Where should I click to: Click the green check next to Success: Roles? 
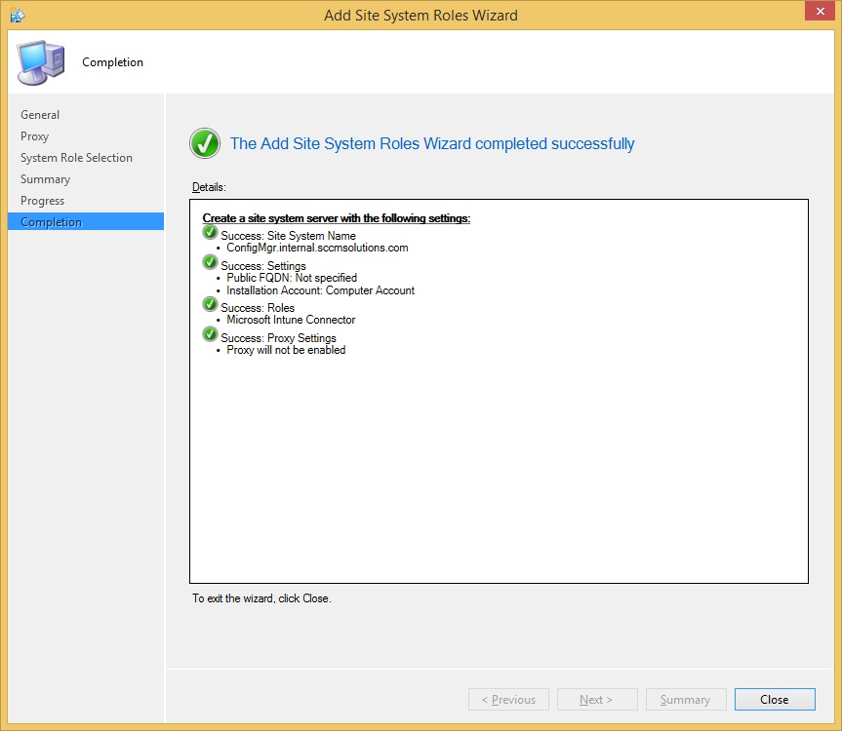pos(210,305)
